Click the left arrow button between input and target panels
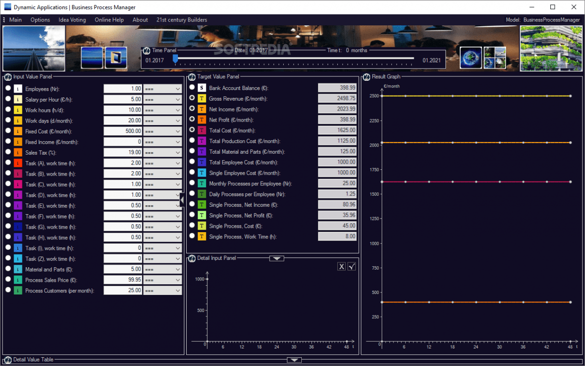Viewport: 585px width, 366px height. click(182, 200)
